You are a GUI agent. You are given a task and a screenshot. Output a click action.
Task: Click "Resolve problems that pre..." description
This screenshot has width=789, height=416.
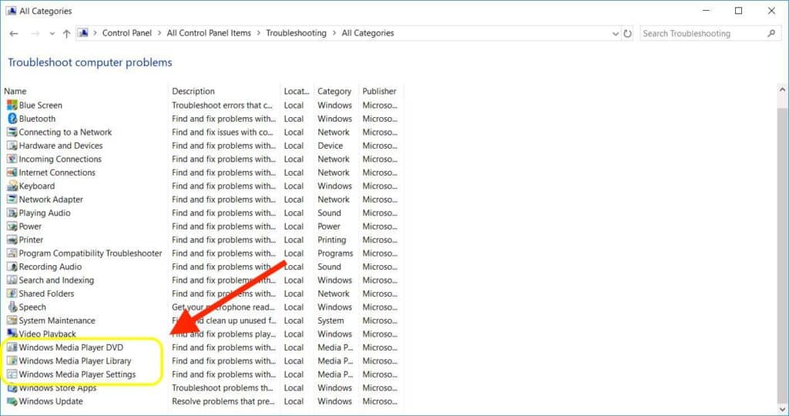pyautogui.click(x=223, y=401)
